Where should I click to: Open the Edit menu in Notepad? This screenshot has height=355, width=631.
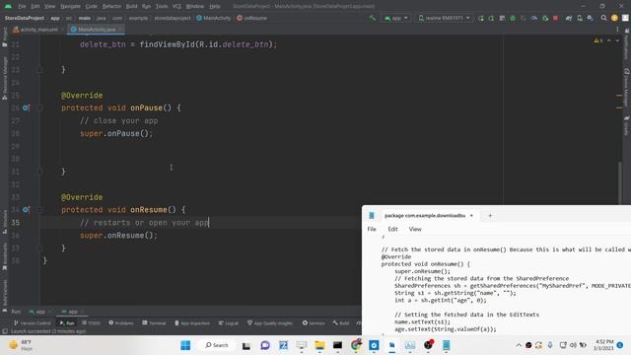392,229
